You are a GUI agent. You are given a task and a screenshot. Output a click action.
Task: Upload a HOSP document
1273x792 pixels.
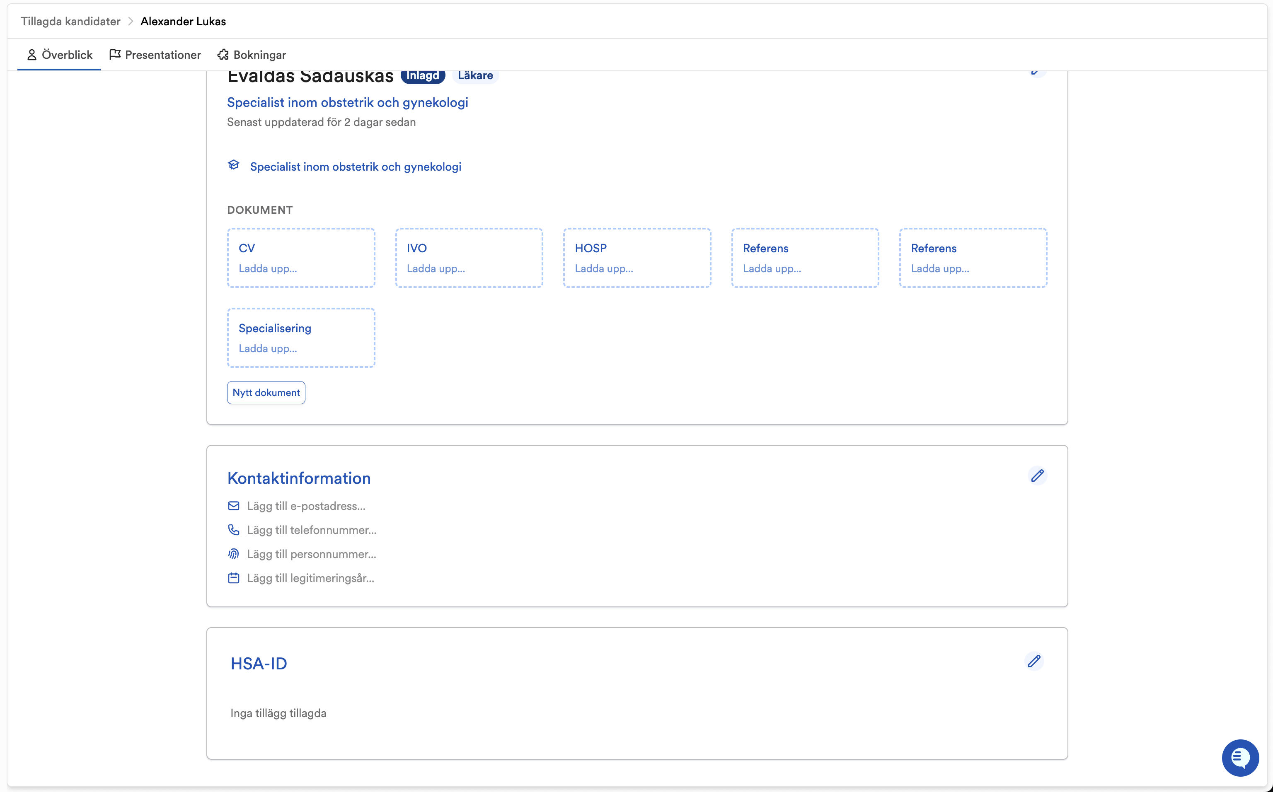click(637, 258)
